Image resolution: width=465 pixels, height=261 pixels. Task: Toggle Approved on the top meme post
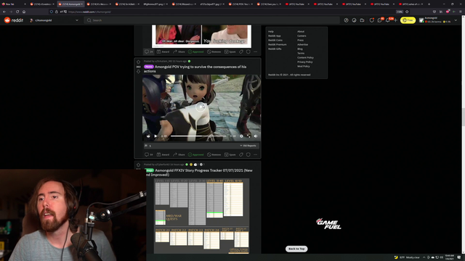pyautogui.click(x=195, y=51)
